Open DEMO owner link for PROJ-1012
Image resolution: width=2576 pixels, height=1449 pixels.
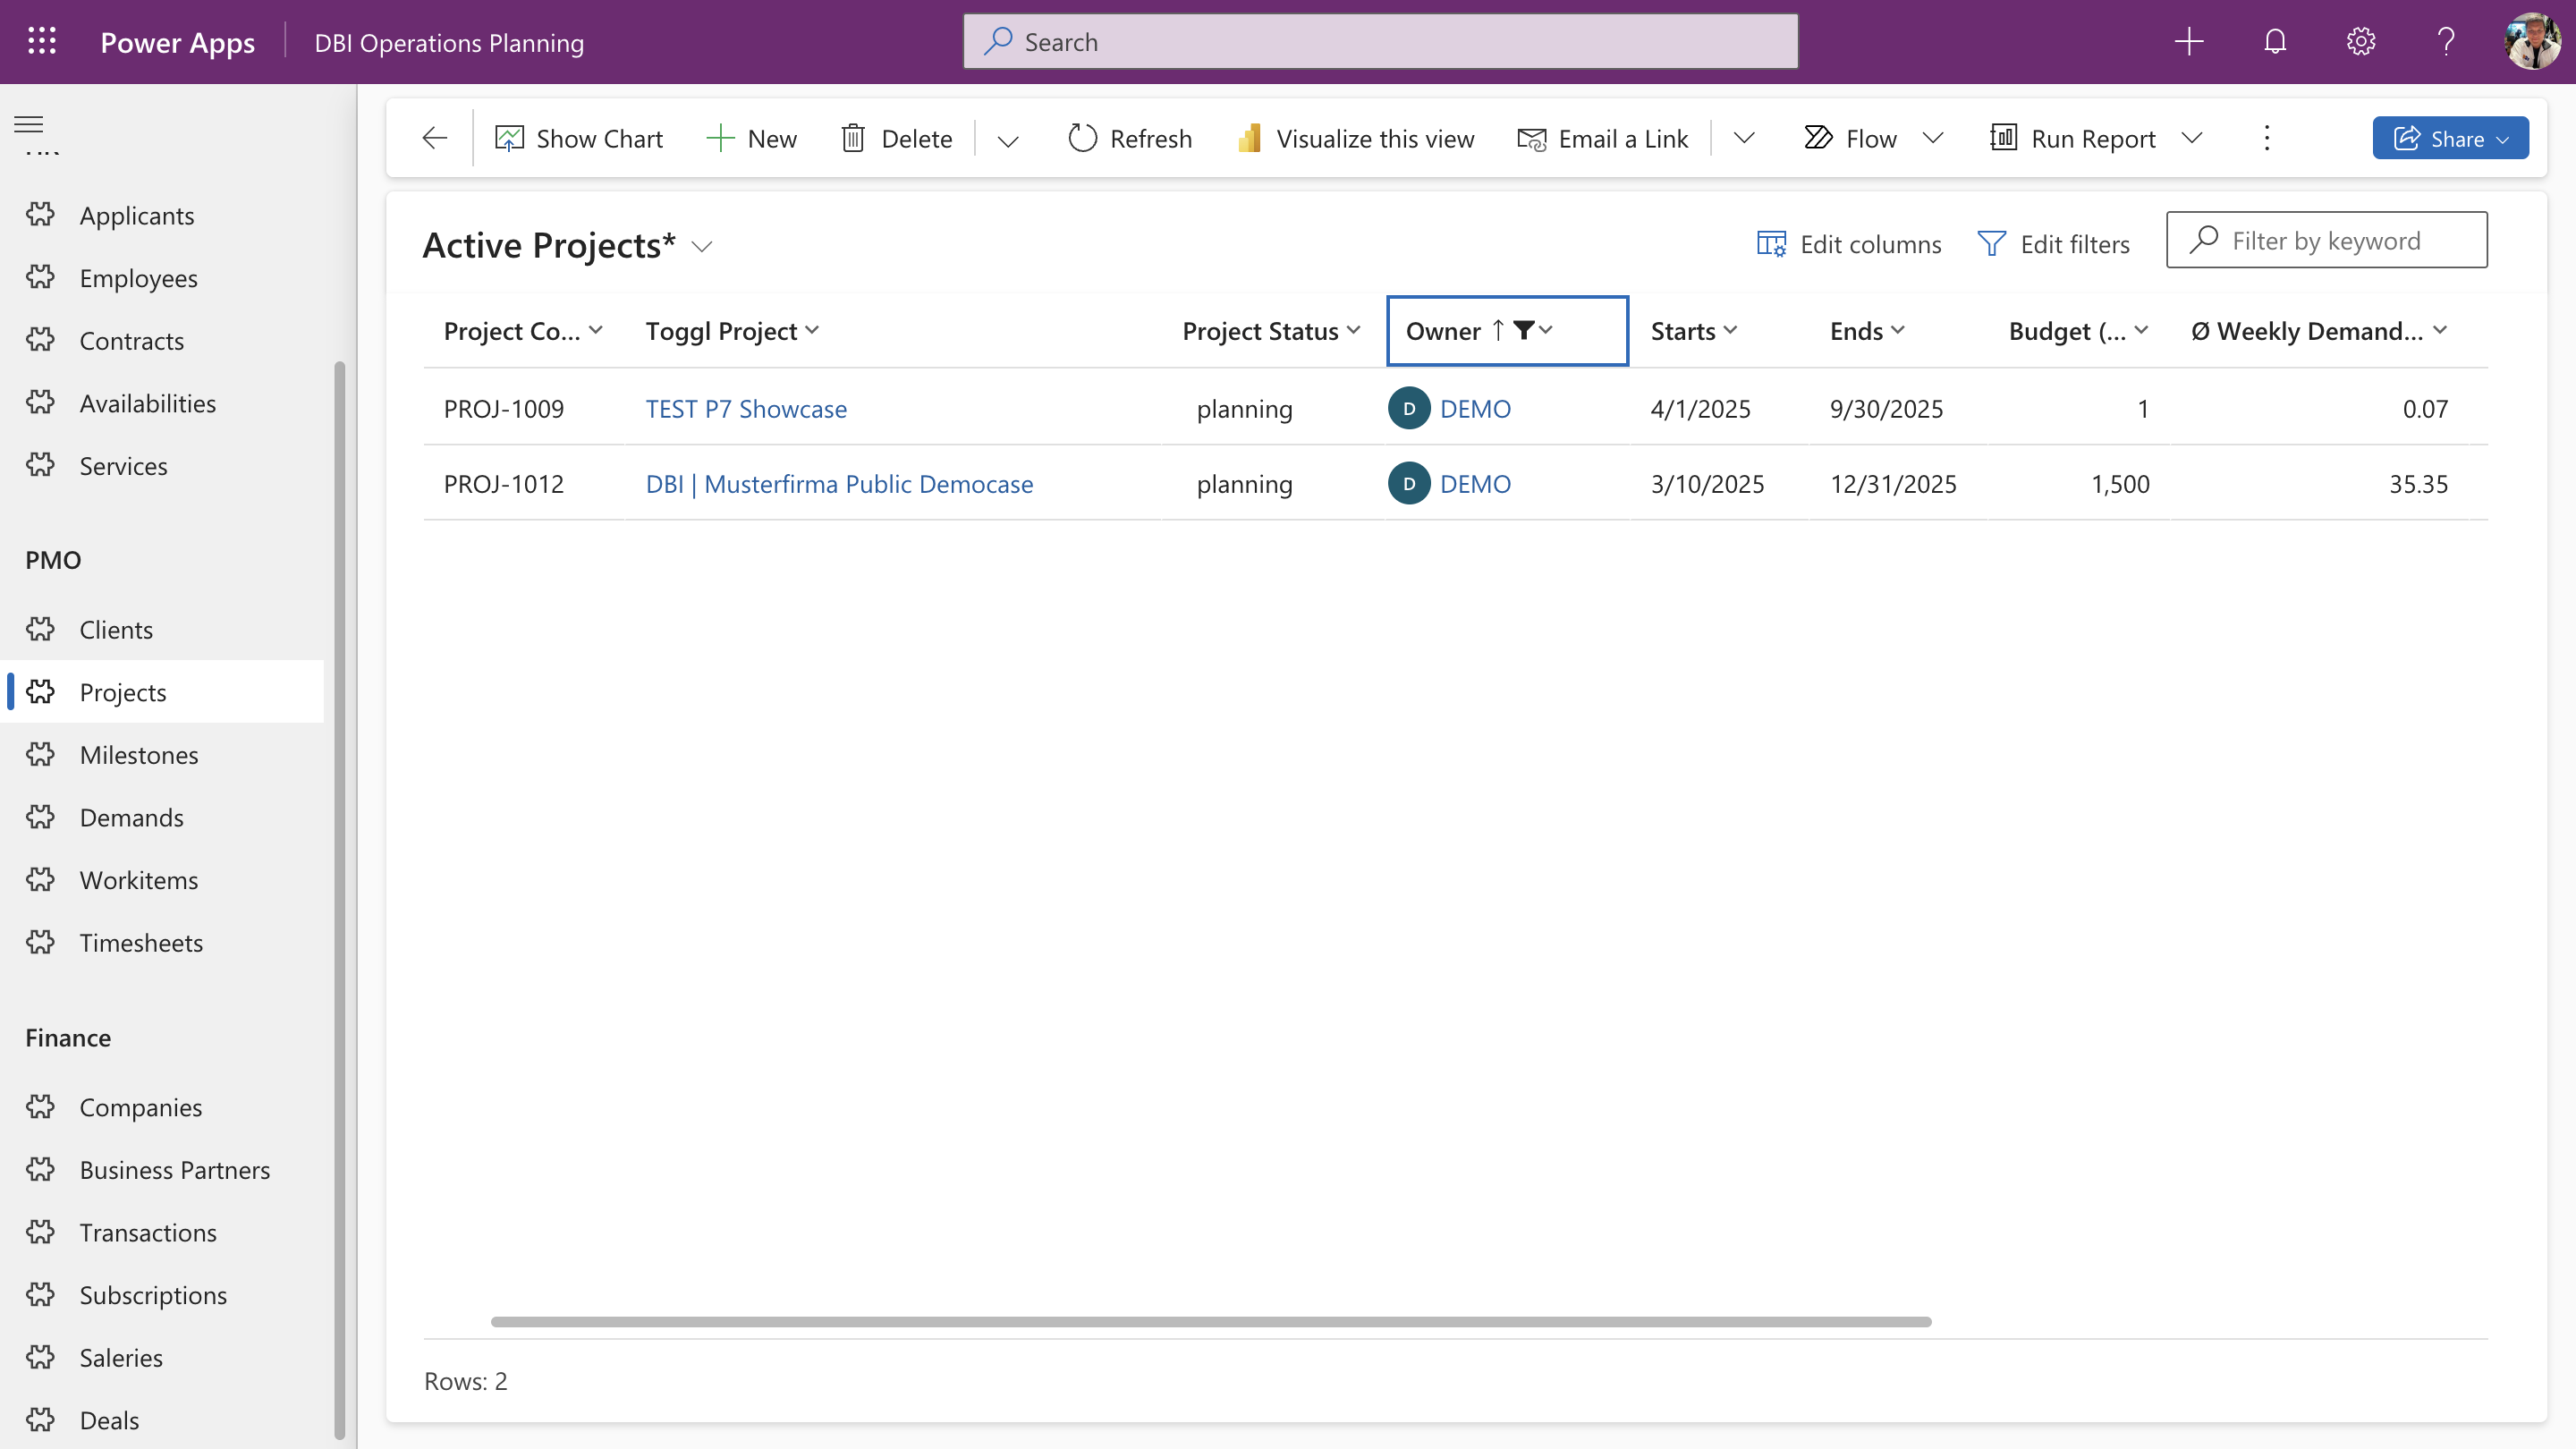tap(1475, 484)
